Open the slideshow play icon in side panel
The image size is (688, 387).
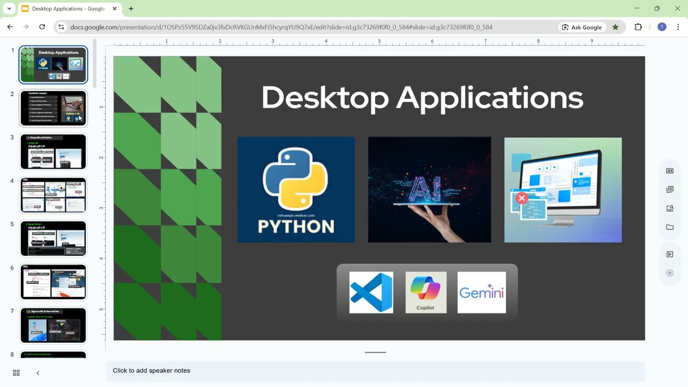670,254
